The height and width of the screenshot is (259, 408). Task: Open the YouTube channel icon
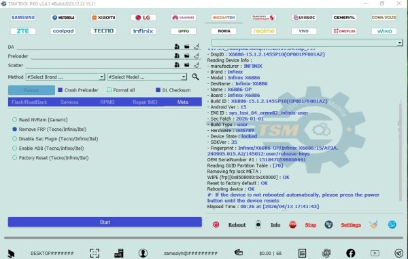[375, 253]
